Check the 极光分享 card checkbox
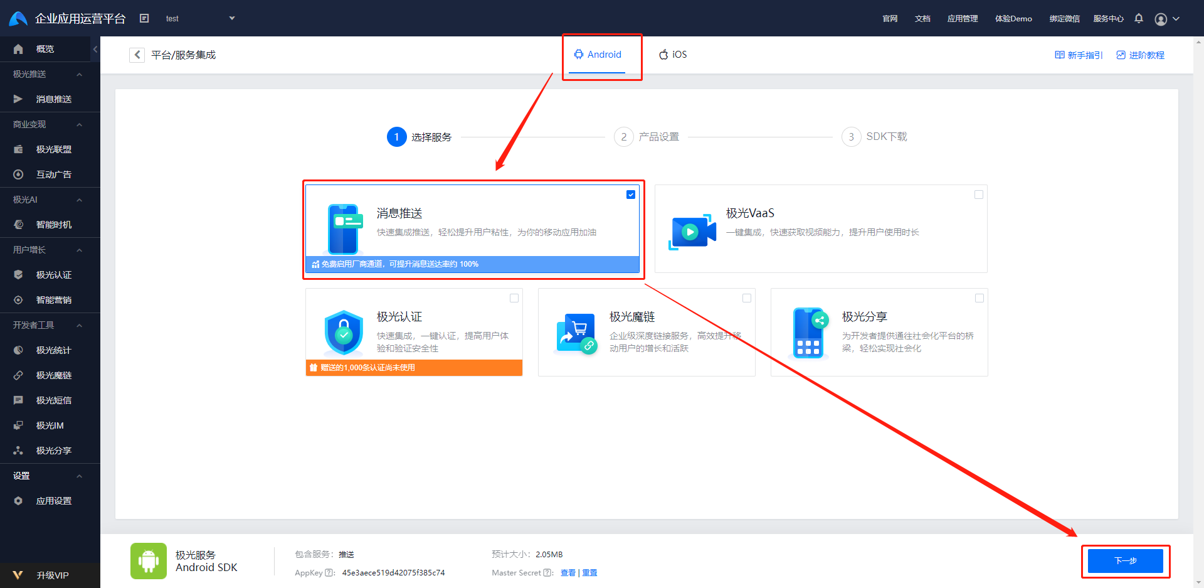1204x588 pixels. (980, 298)
